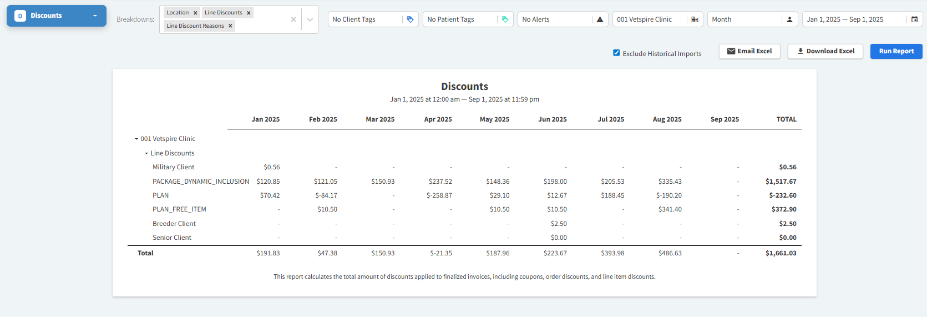Viewport: 927px width, 317px height.
Task: Click the alerts warning triangle icon
Action: 600,19
